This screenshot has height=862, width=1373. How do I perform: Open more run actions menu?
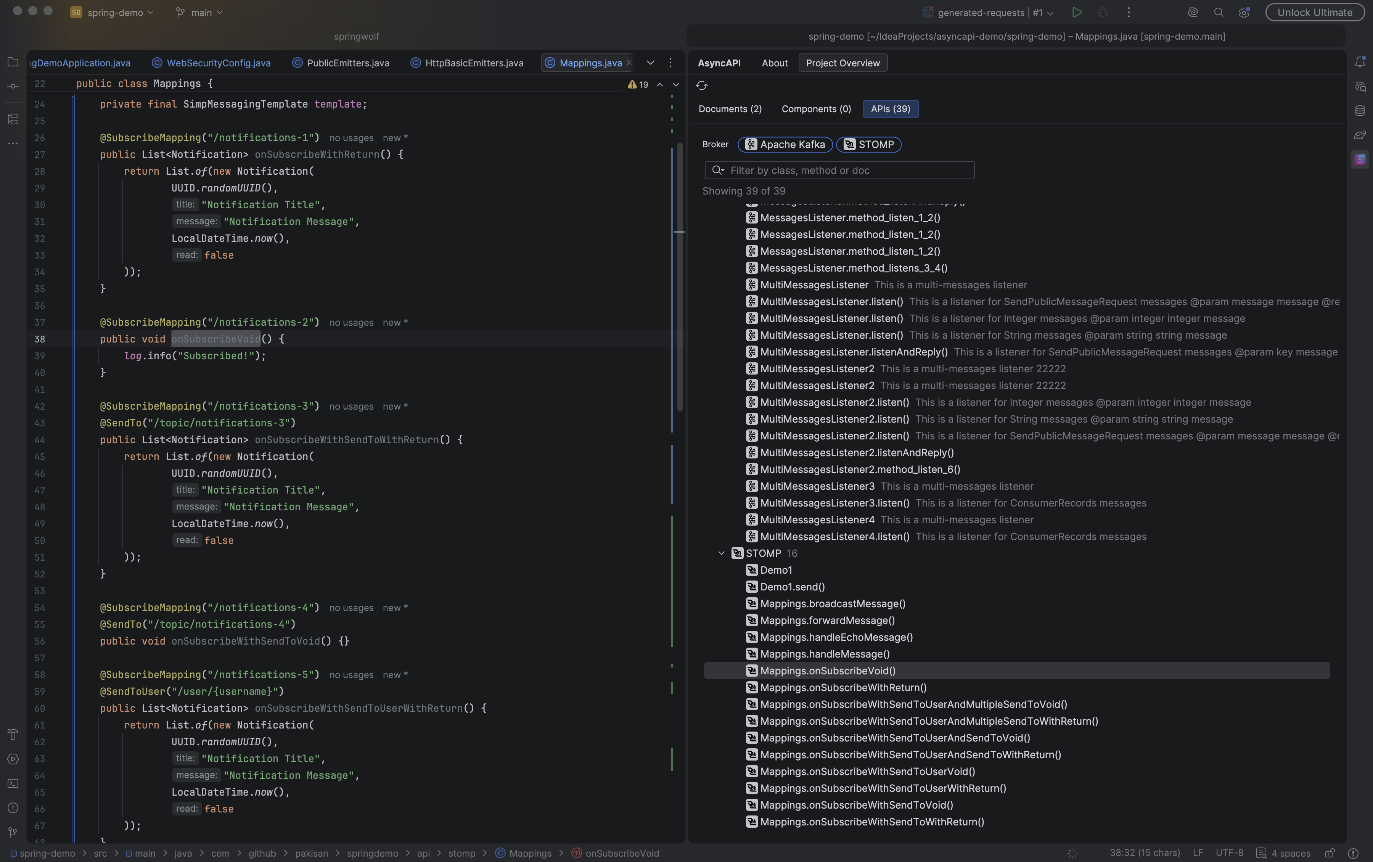(x=1129, y=12)
